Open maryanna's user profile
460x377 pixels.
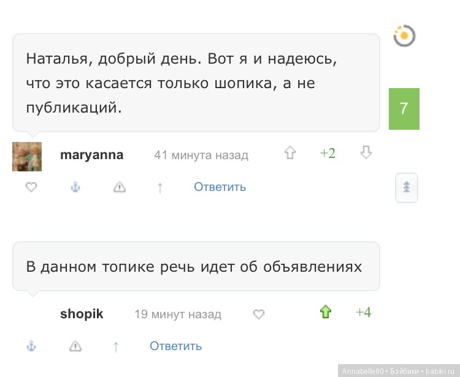click(91, 155)
